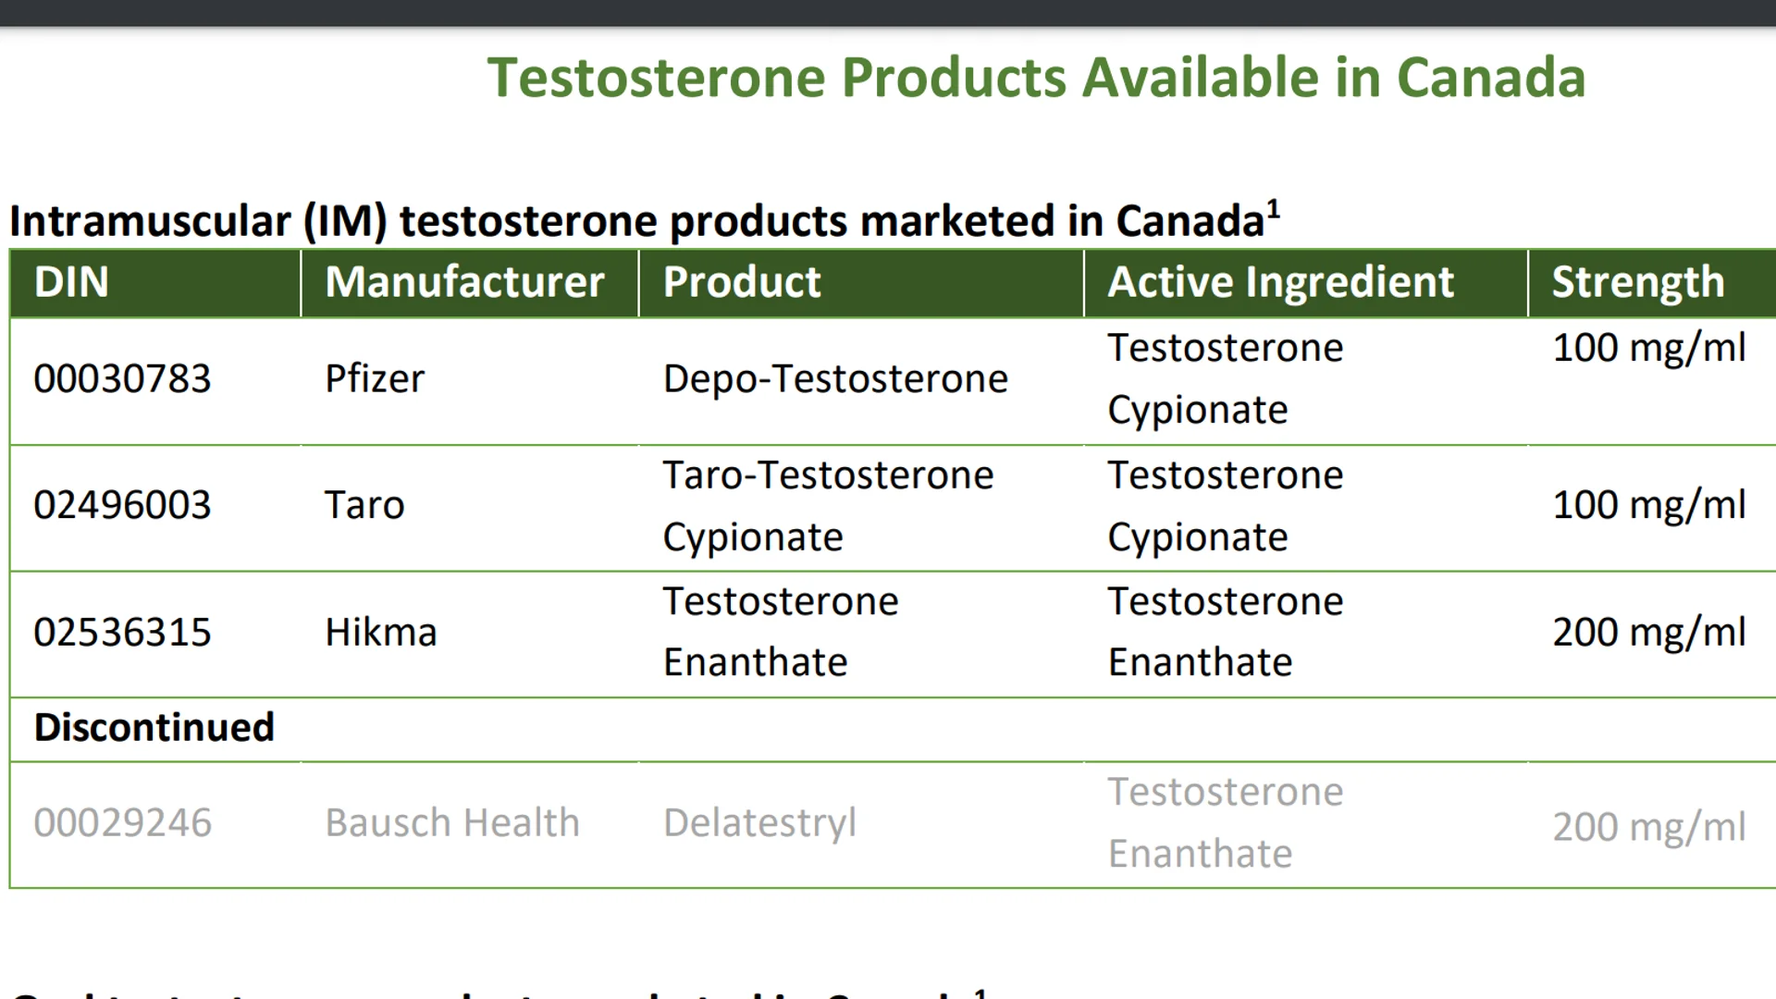The width and height of the screenshot is (1776, 999).
Task: Click the Bausch Health manufacturer cell
Action: pyautogui.click(x=452, y=823)
